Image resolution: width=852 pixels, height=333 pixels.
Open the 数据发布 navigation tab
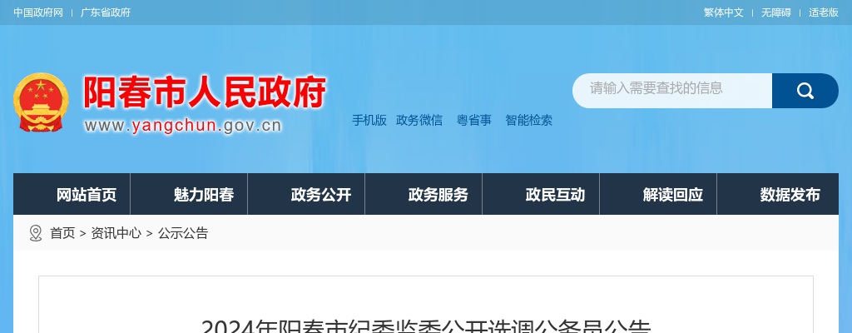pos(778,194)
